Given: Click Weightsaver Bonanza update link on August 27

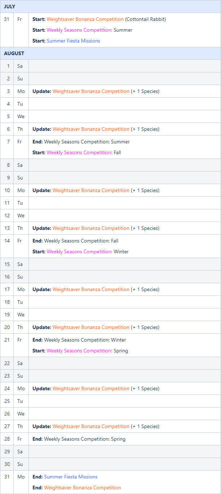Looking at the screenshot, I should pos(91,426).
